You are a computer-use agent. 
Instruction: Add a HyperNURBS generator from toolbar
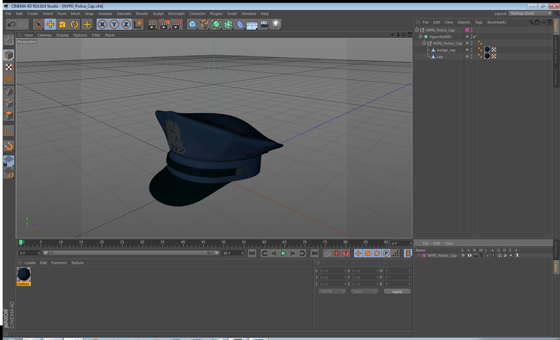pyautogui.click(x=216, y=24)
